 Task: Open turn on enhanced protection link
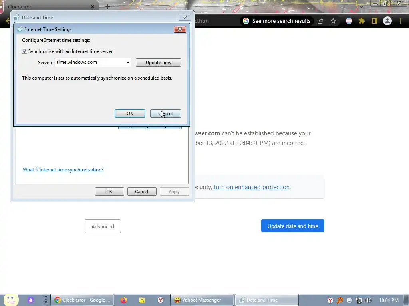(252, 187)
